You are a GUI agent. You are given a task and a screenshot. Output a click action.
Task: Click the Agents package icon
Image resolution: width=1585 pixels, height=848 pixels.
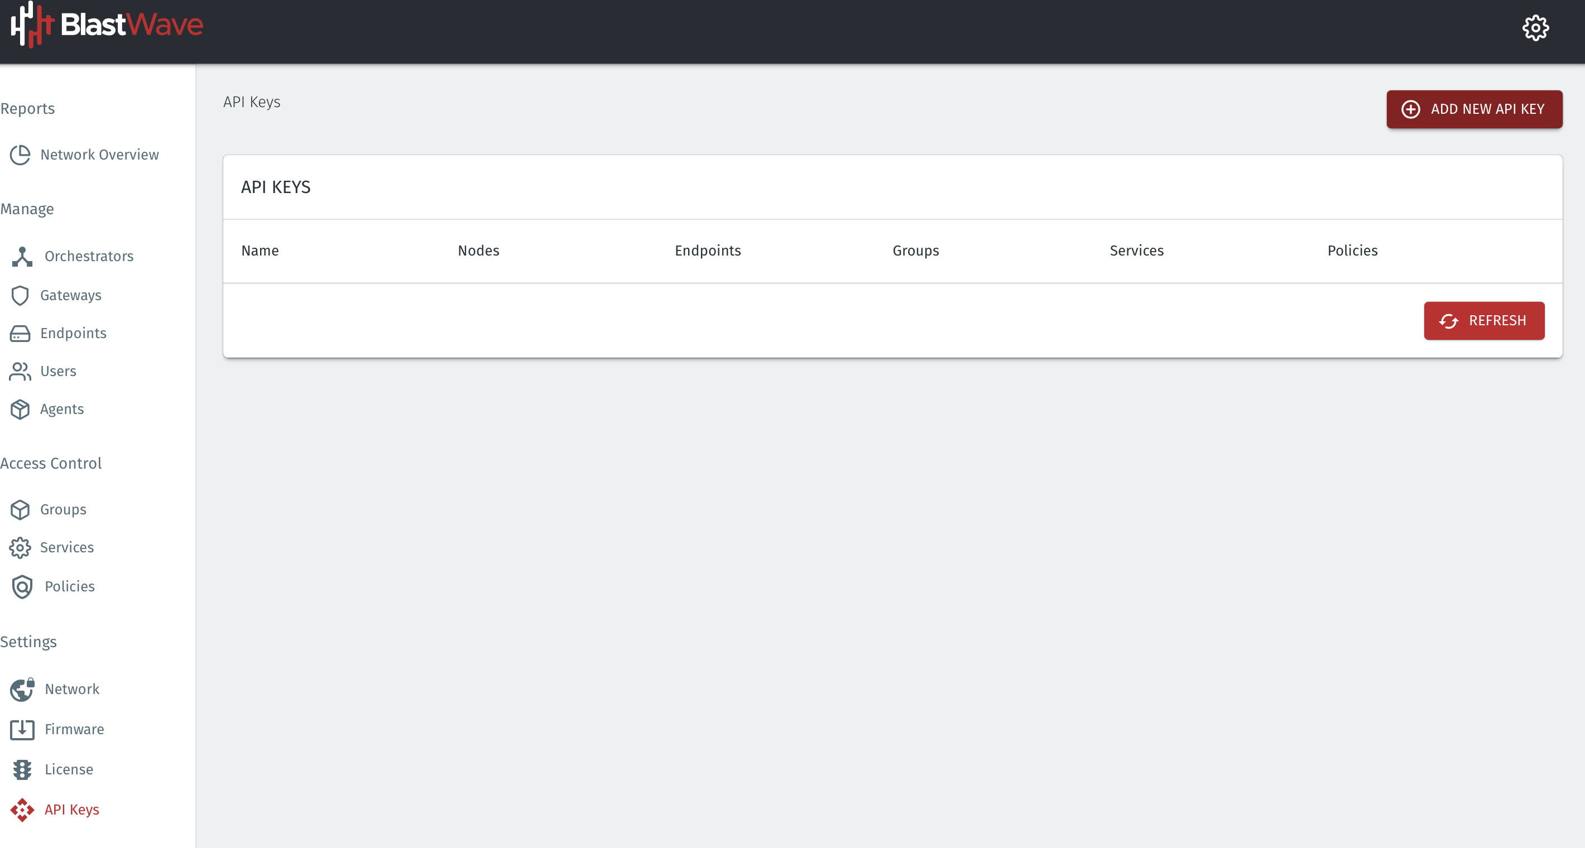pos(20,409)
